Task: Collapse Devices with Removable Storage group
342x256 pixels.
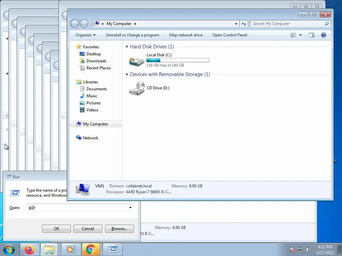Action: coord(127,74)
